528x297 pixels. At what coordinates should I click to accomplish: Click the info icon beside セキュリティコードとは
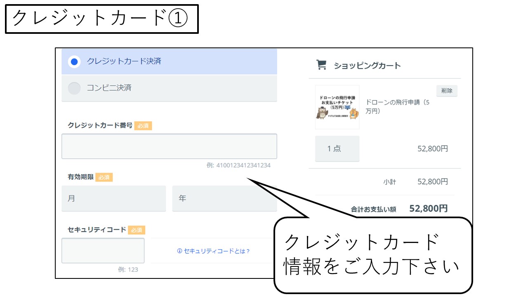(179, 251)
